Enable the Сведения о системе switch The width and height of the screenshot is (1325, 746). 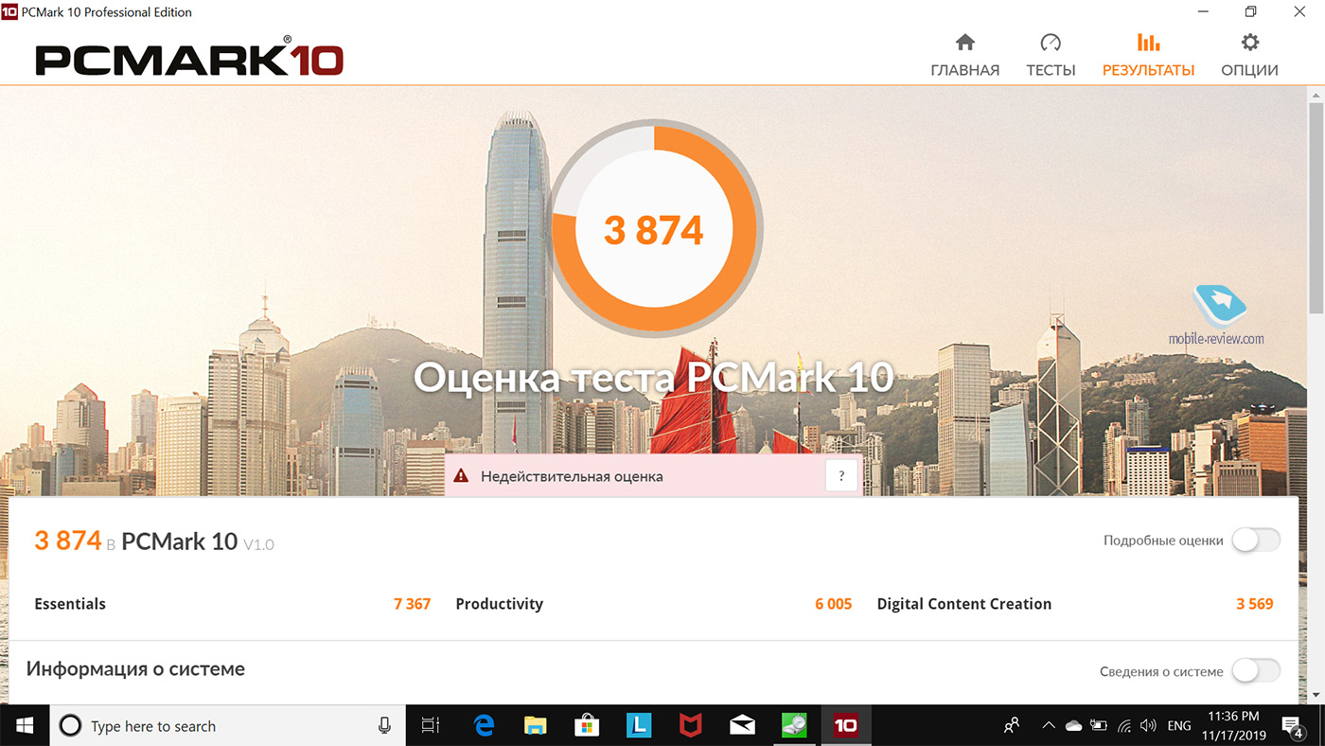(x=1256, y=671)
